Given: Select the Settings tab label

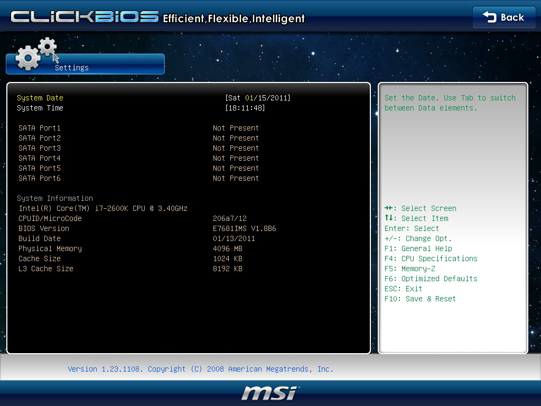Looking at the screenshot, I should click(72, 68).
